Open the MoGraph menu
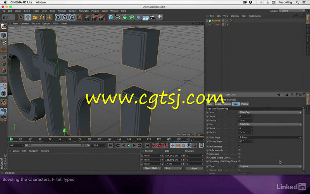 point(84,11)
